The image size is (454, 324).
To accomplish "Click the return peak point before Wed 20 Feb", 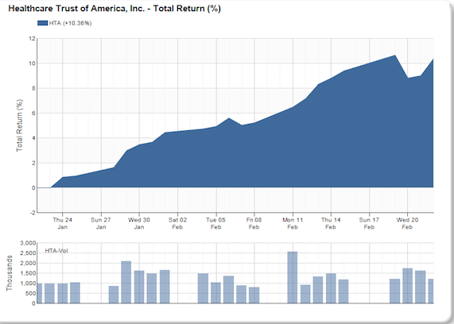I will (394, 56).
